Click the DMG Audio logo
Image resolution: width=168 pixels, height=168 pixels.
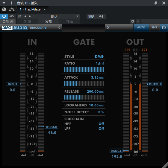[15, 28]
